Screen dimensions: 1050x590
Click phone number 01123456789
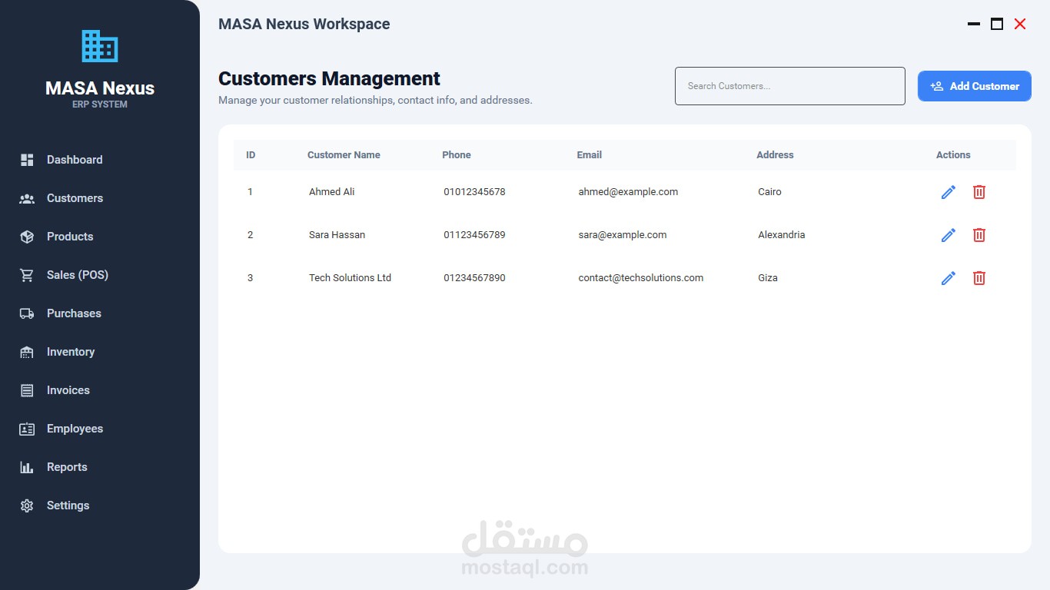tap(474, 235)
